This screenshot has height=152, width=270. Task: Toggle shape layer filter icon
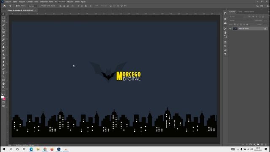[260, 16]
